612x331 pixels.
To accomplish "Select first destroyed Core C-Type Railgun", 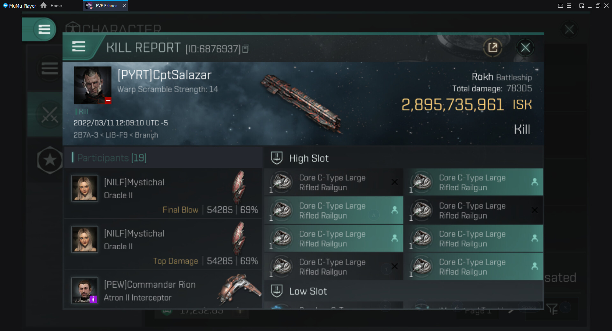I will pos(333,182).
